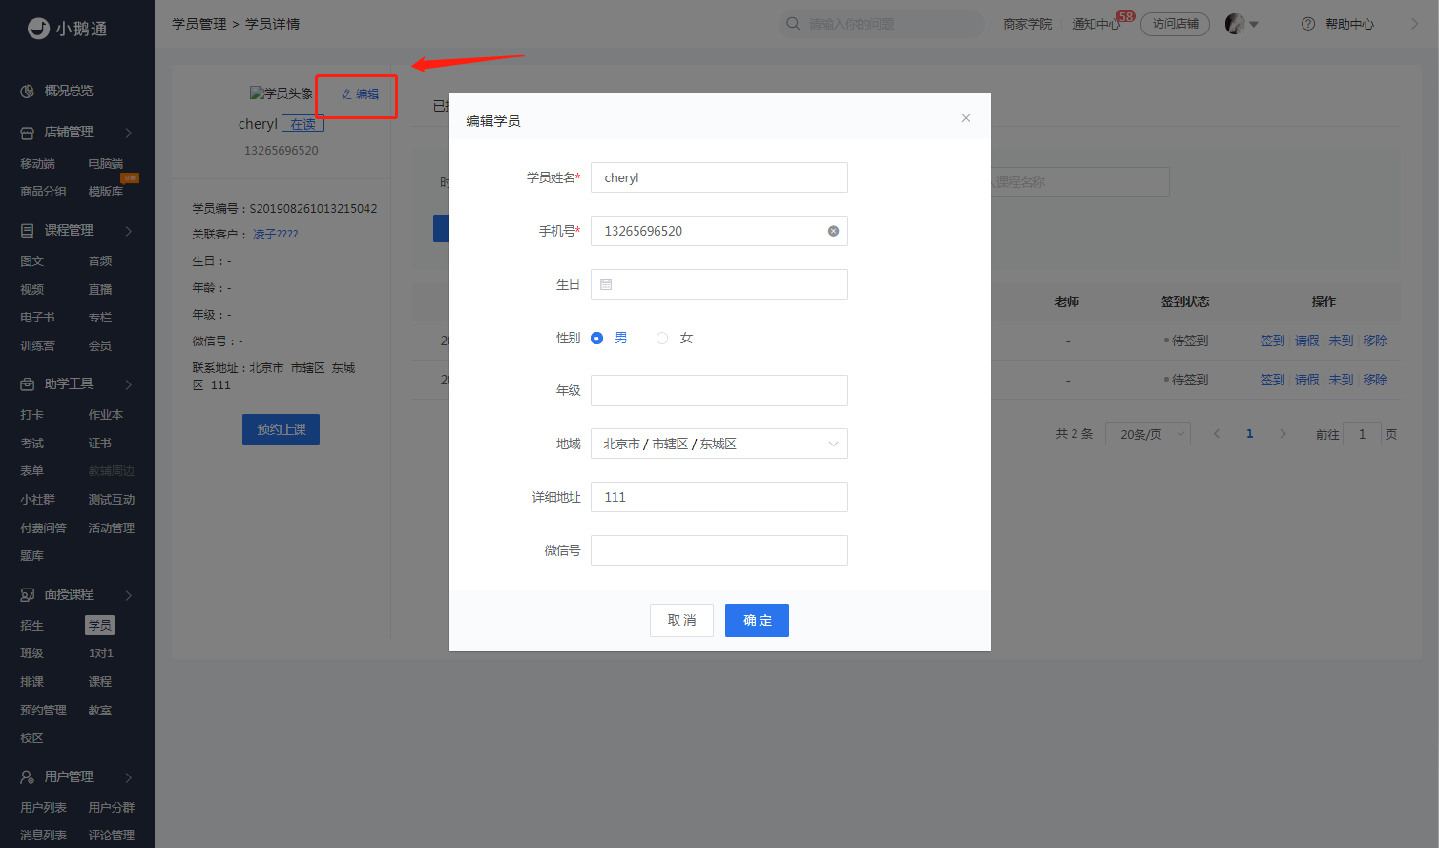The image size is (1439, 848).
Task: Click into the 学员姓名 name field
Action: (719, 177)
